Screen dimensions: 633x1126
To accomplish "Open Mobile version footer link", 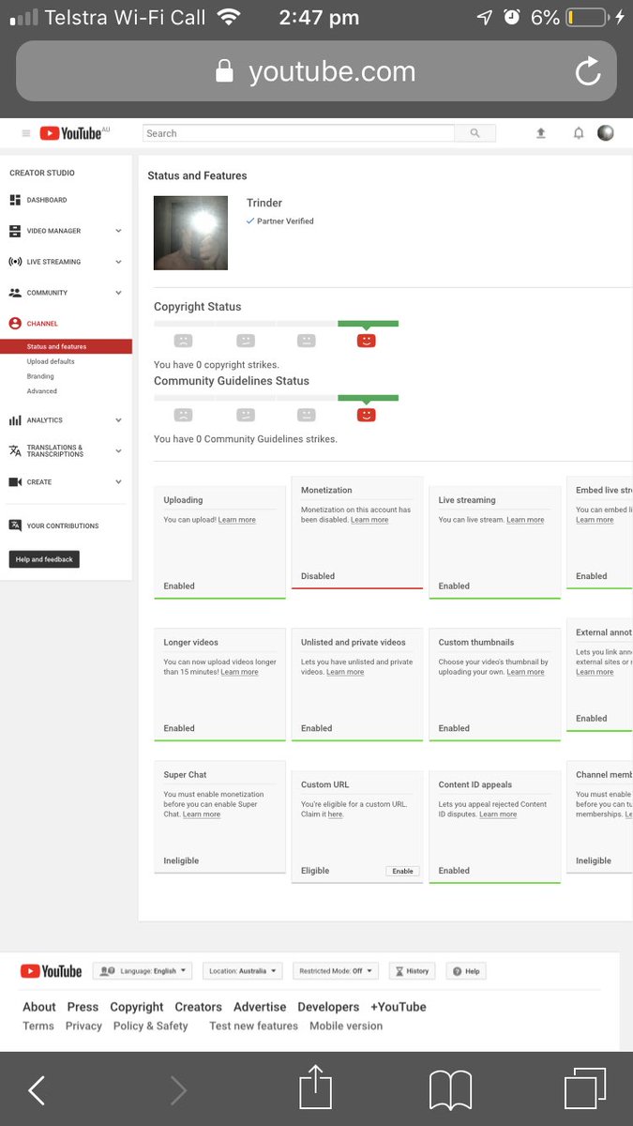I will tap(346, 1026).
